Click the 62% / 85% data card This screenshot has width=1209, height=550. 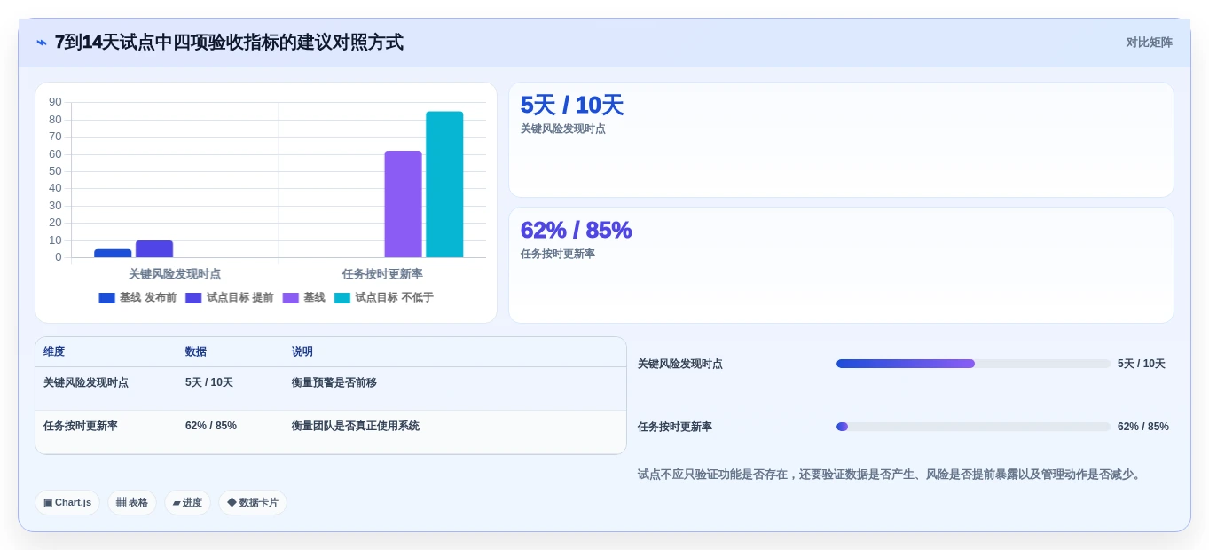841,265
